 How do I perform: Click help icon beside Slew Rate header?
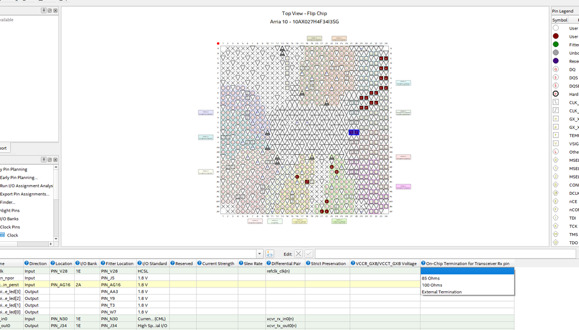[x=241, y=263]
